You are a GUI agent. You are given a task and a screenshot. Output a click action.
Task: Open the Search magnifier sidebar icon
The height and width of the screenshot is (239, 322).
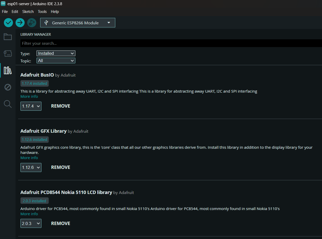click(8, 104)
